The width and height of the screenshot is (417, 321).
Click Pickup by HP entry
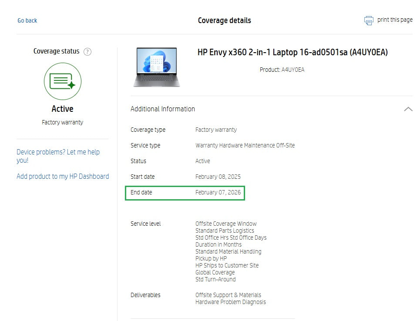(211, 258)
